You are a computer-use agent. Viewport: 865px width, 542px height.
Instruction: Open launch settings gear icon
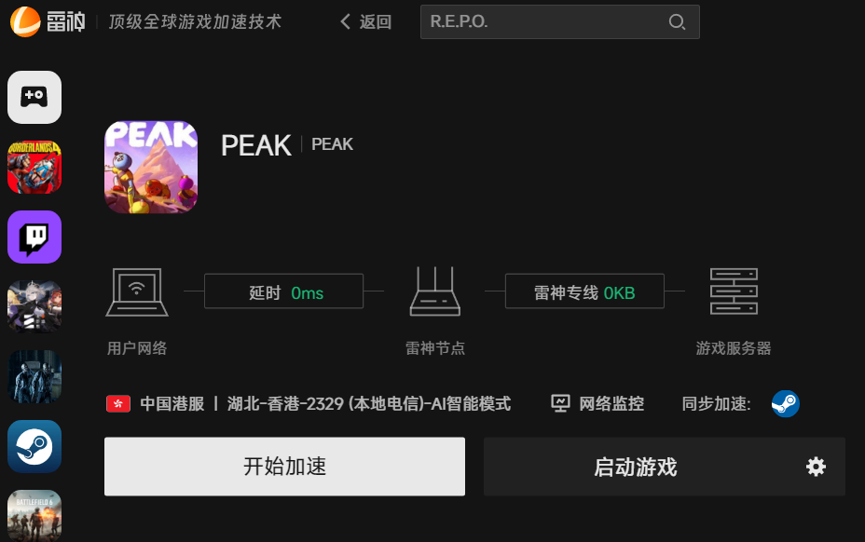click(816, 467)
